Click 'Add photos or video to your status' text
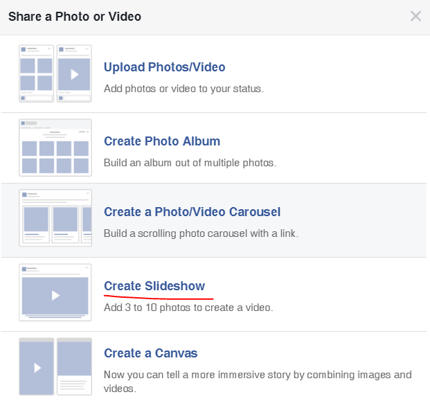 point(183,89)
